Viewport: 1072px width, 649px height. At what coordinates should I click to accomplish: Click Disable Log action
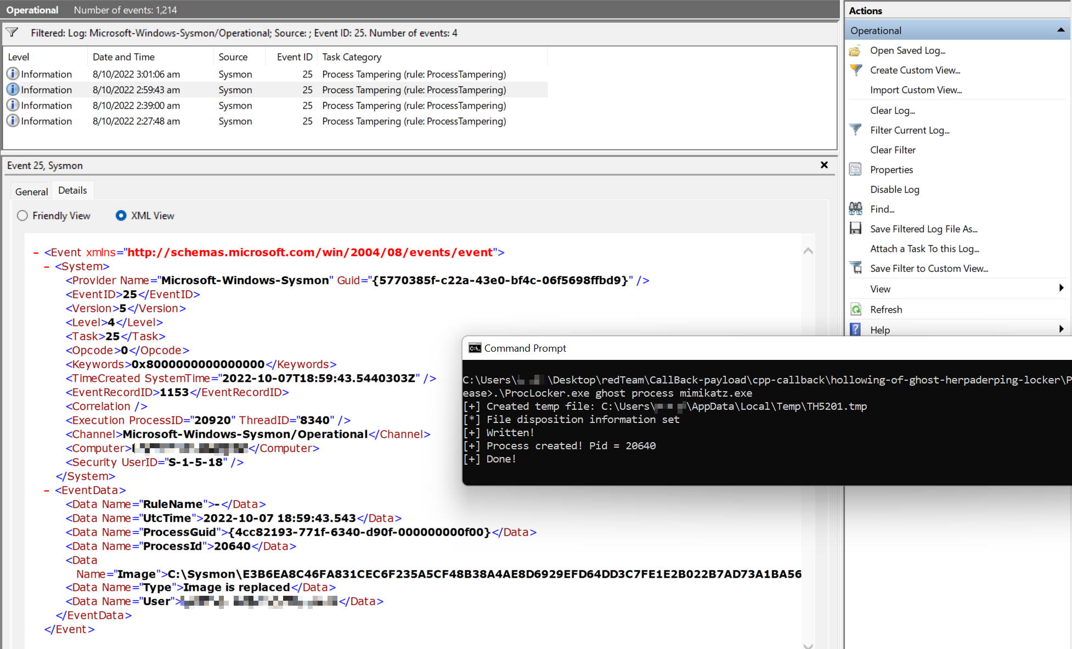click(x=894, y=189)
